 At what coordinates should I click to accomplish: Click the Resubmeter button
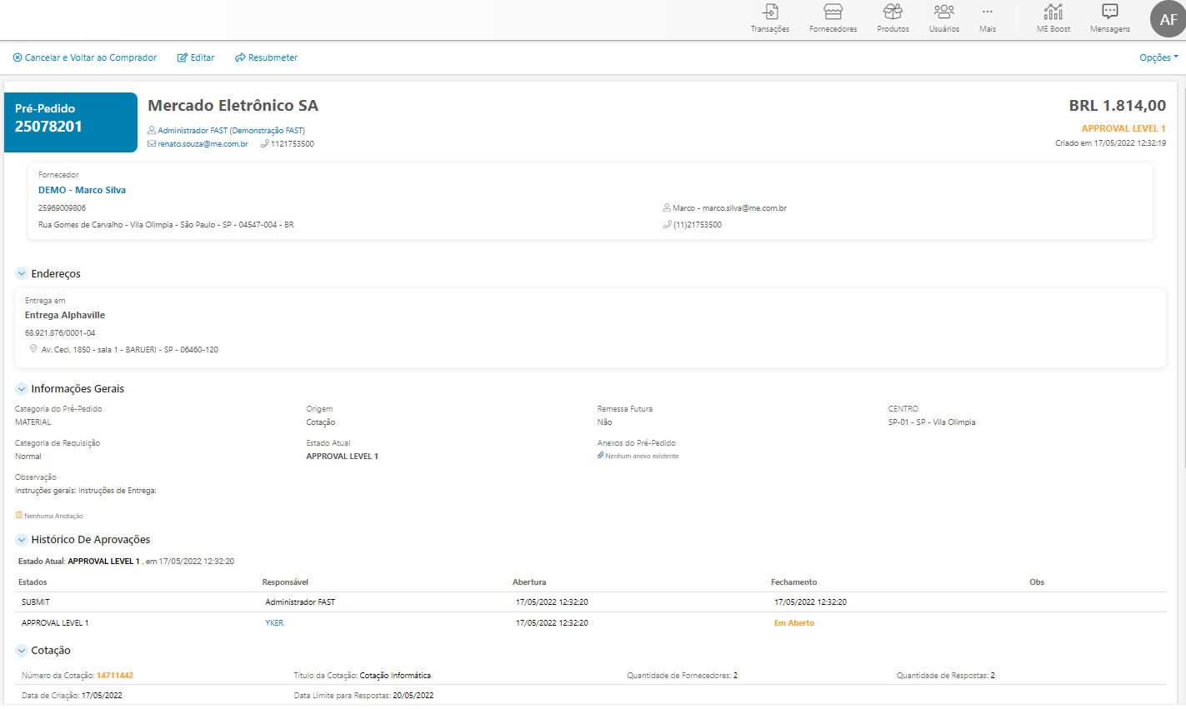coord(266,57)
